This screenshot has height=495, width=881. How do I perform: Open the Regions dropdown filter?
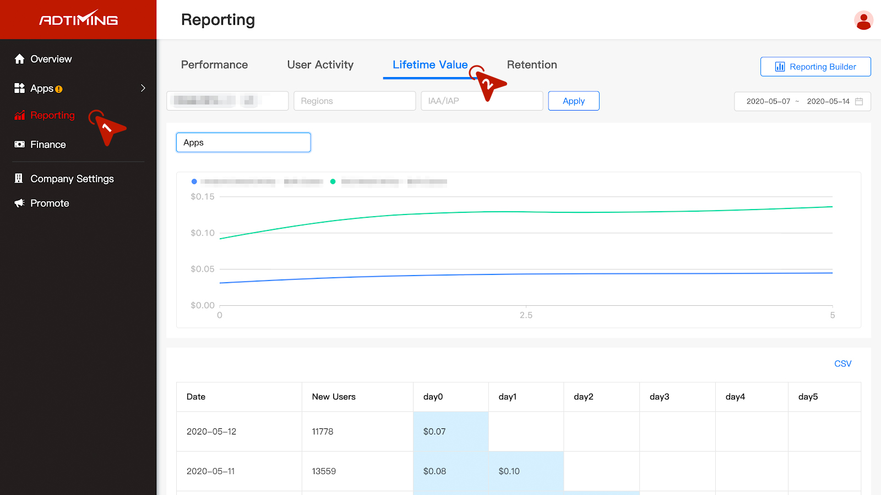(355, 101)
